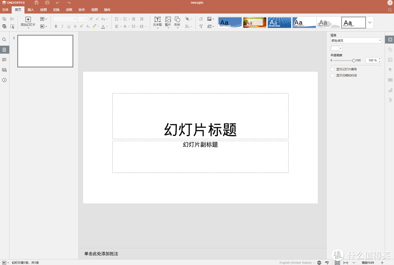Switch to the 插入 tab

point(30,9)
